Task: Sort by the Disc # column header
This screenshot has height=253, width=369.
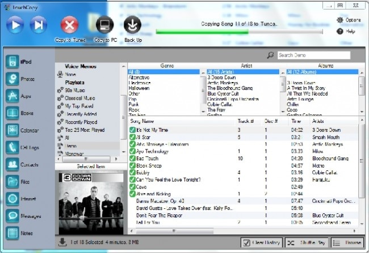Action: coord(271,121)
